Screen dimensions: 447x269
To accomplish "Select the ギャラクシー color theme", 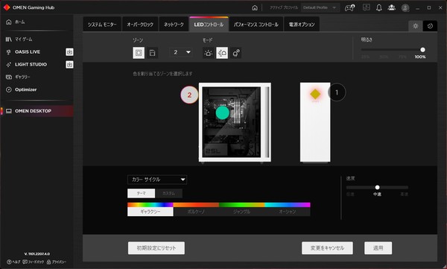I will point(150,209).
